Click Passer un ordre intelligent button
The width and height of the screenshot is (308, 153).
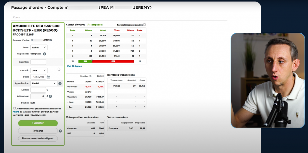point(38,139)
